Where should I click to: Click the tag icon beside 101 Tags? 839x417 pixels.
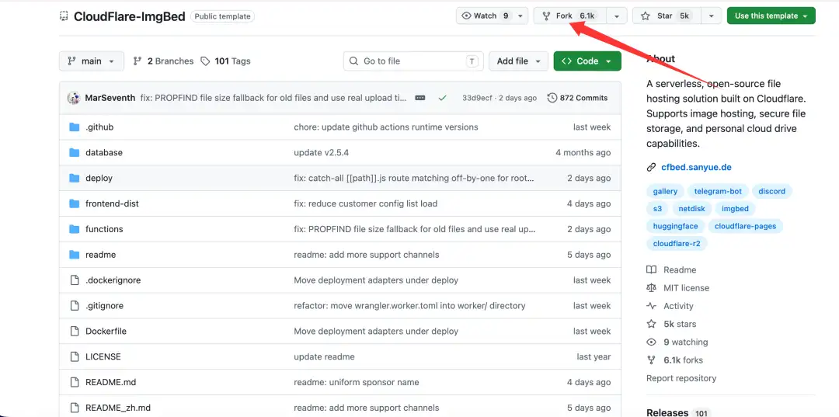click(205, 61)
